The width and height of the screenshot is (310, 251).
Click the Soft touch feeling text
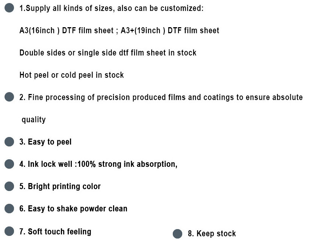click(x=55, y=231)
